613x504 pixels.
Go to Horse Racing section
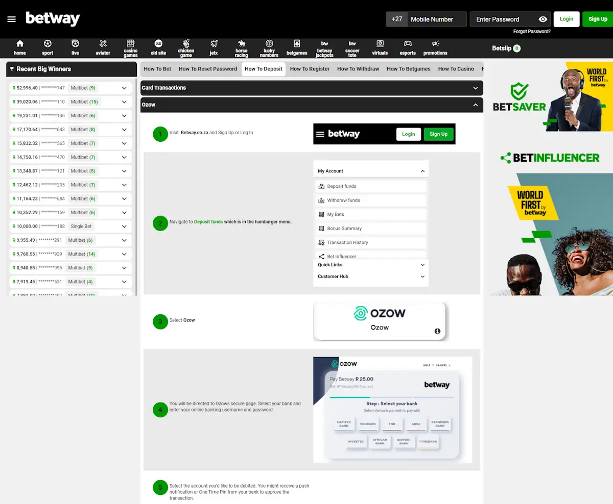[241, 48]
